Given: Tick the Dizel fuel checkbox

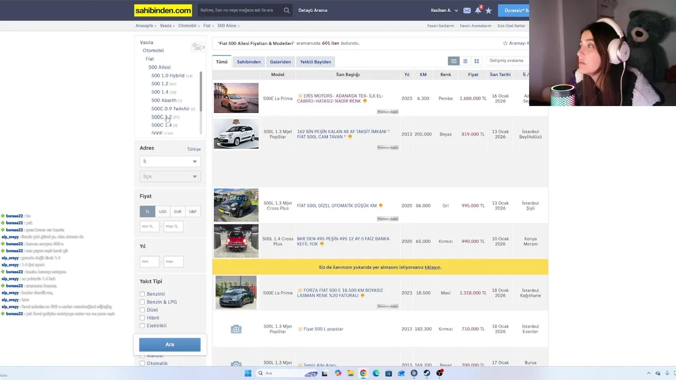Looking at the screenshot, I should 142,310.
